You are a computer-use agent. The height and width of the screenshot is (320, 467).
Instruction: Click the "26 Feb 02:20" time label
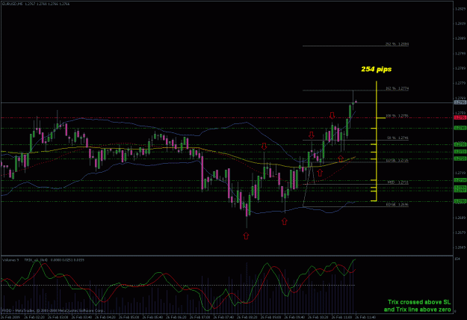(34, 317)
